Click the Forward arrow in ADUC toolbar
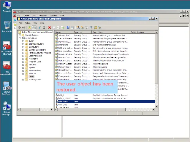Image resolution: width=190 pixels, height=142 pixels. (x=24, y=28)
